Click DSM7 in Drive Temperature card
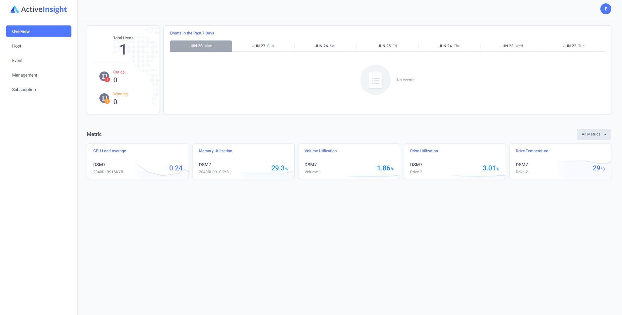The width and height of the screenshot is (622, 315). click(x=522, y=165)
